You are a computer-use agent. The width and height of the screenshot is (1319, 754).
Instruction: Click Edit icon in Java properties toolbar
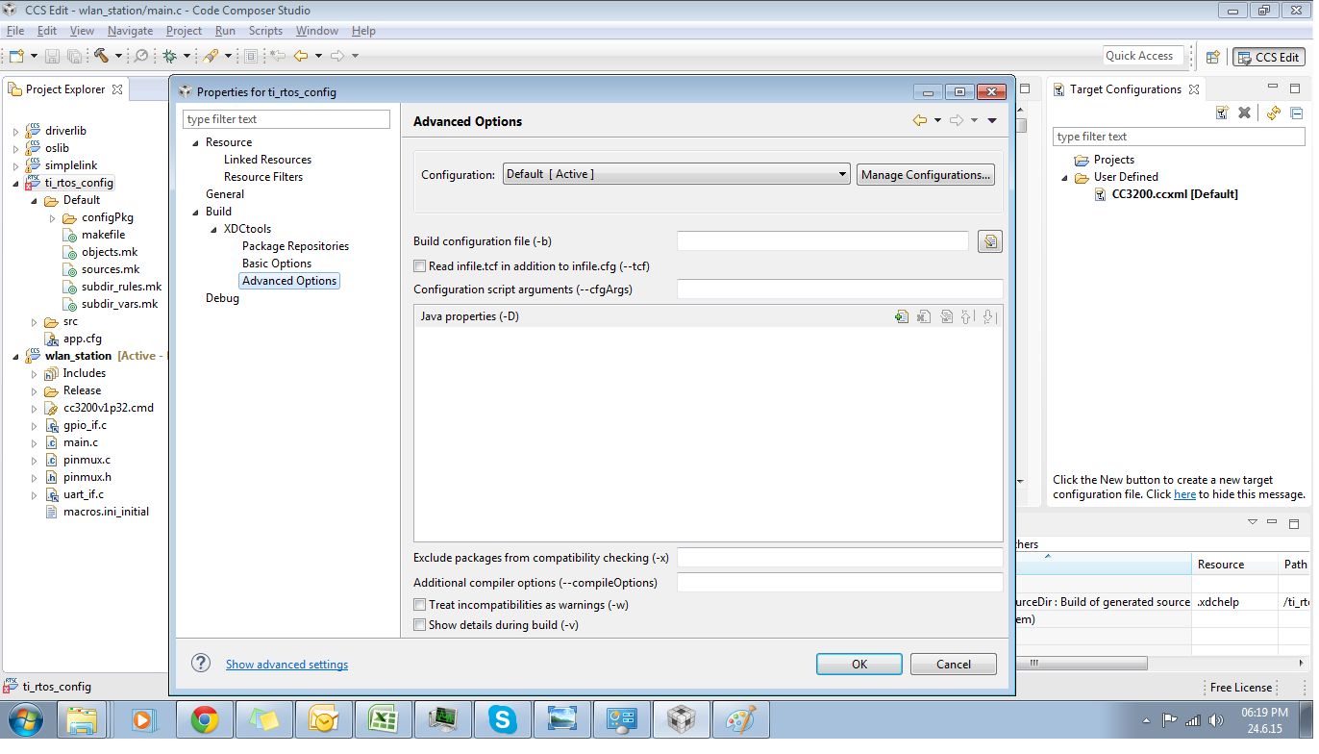(x=946, y=316)
